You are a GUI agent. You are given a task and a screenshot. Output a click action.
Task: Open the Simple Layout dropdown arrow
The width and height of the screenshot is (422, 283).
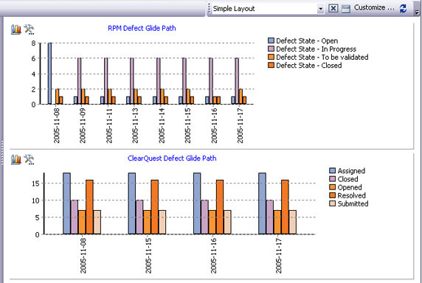(x=320, y=9)
